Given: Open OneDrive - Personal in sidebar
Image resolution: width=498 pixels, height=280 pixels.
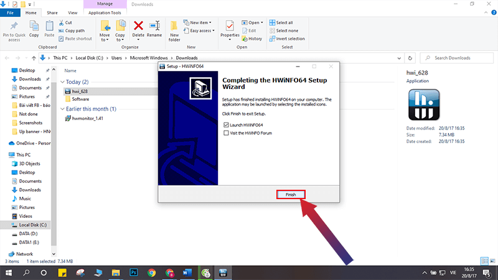Looking at the screenshot, I should pos(29,144).
